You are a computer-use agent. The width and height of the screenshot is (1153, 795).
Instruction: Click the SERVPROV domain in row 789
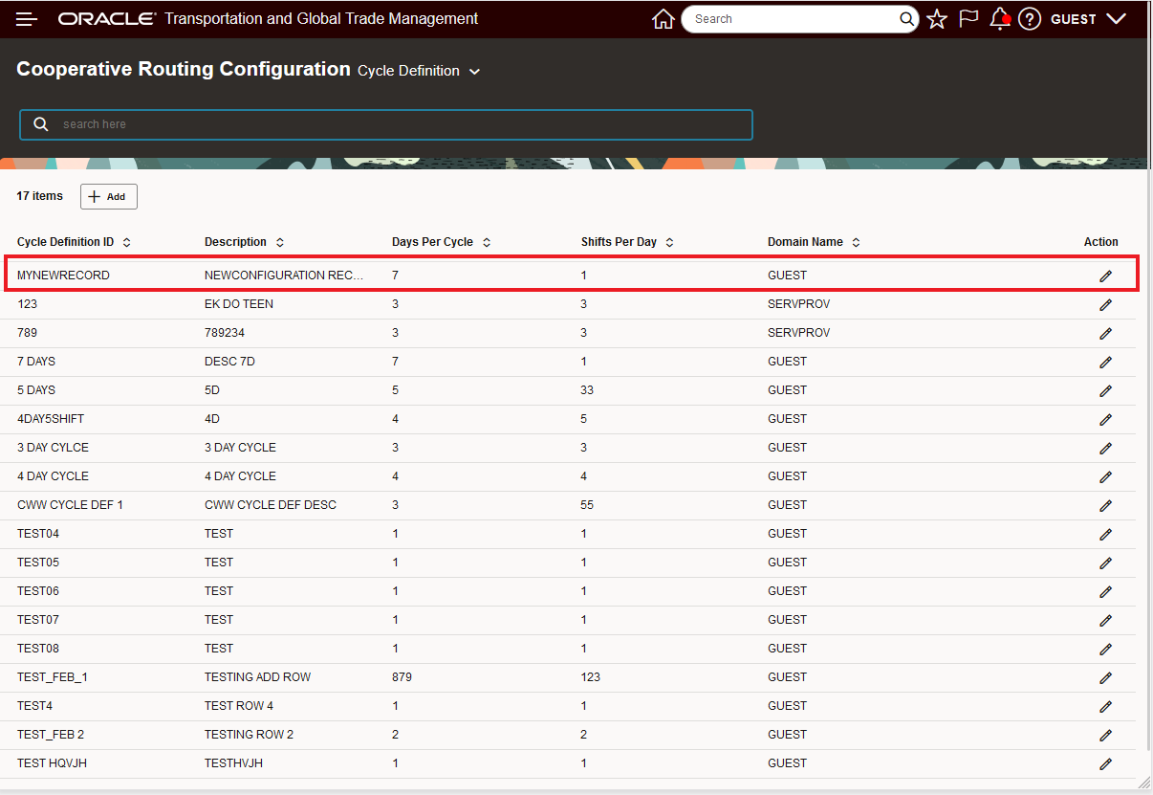click(x=798, y=333)
